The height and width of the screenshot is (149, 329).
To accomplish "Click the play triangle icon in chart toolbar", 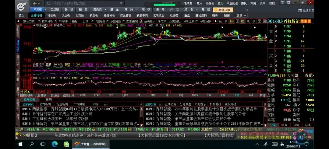I will tap(215, 21).
